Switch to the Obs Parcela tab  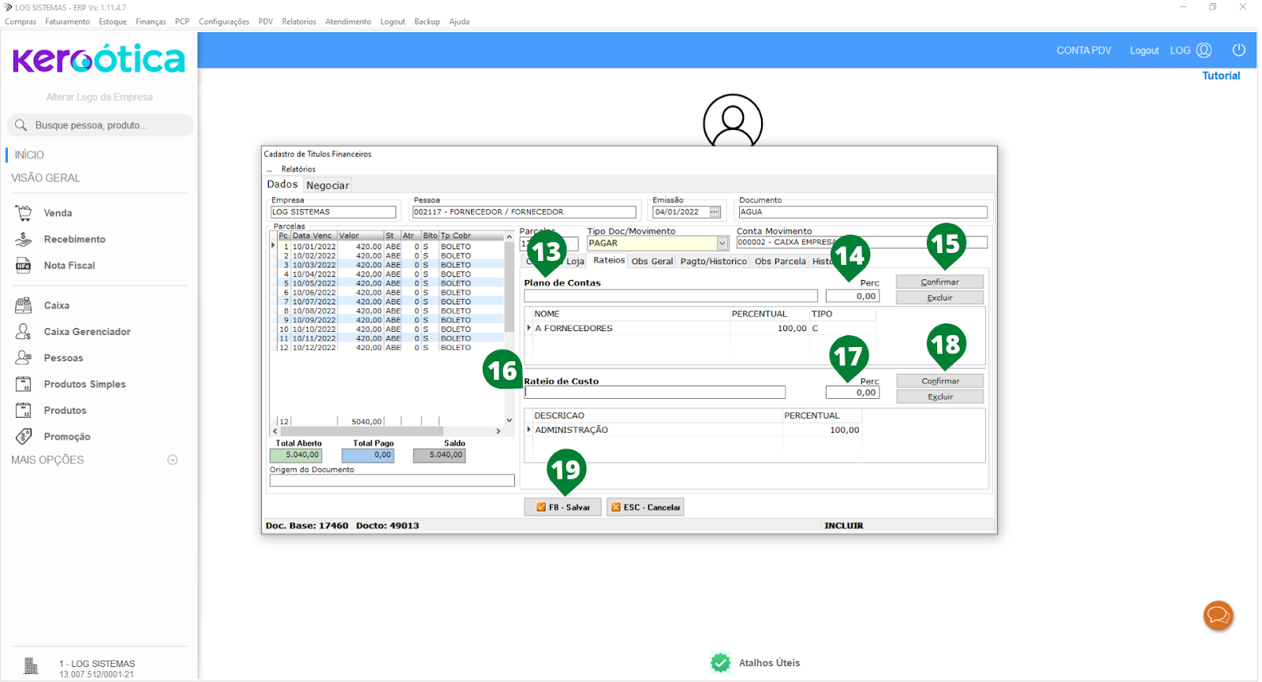coord(780,261)
